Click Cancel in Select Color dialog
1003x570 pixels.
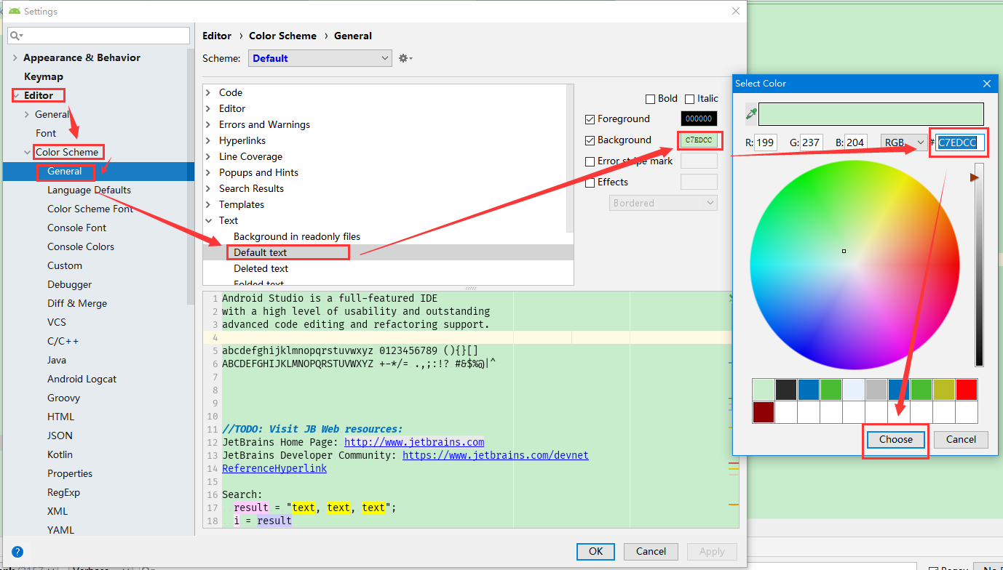tap(961, 439)
